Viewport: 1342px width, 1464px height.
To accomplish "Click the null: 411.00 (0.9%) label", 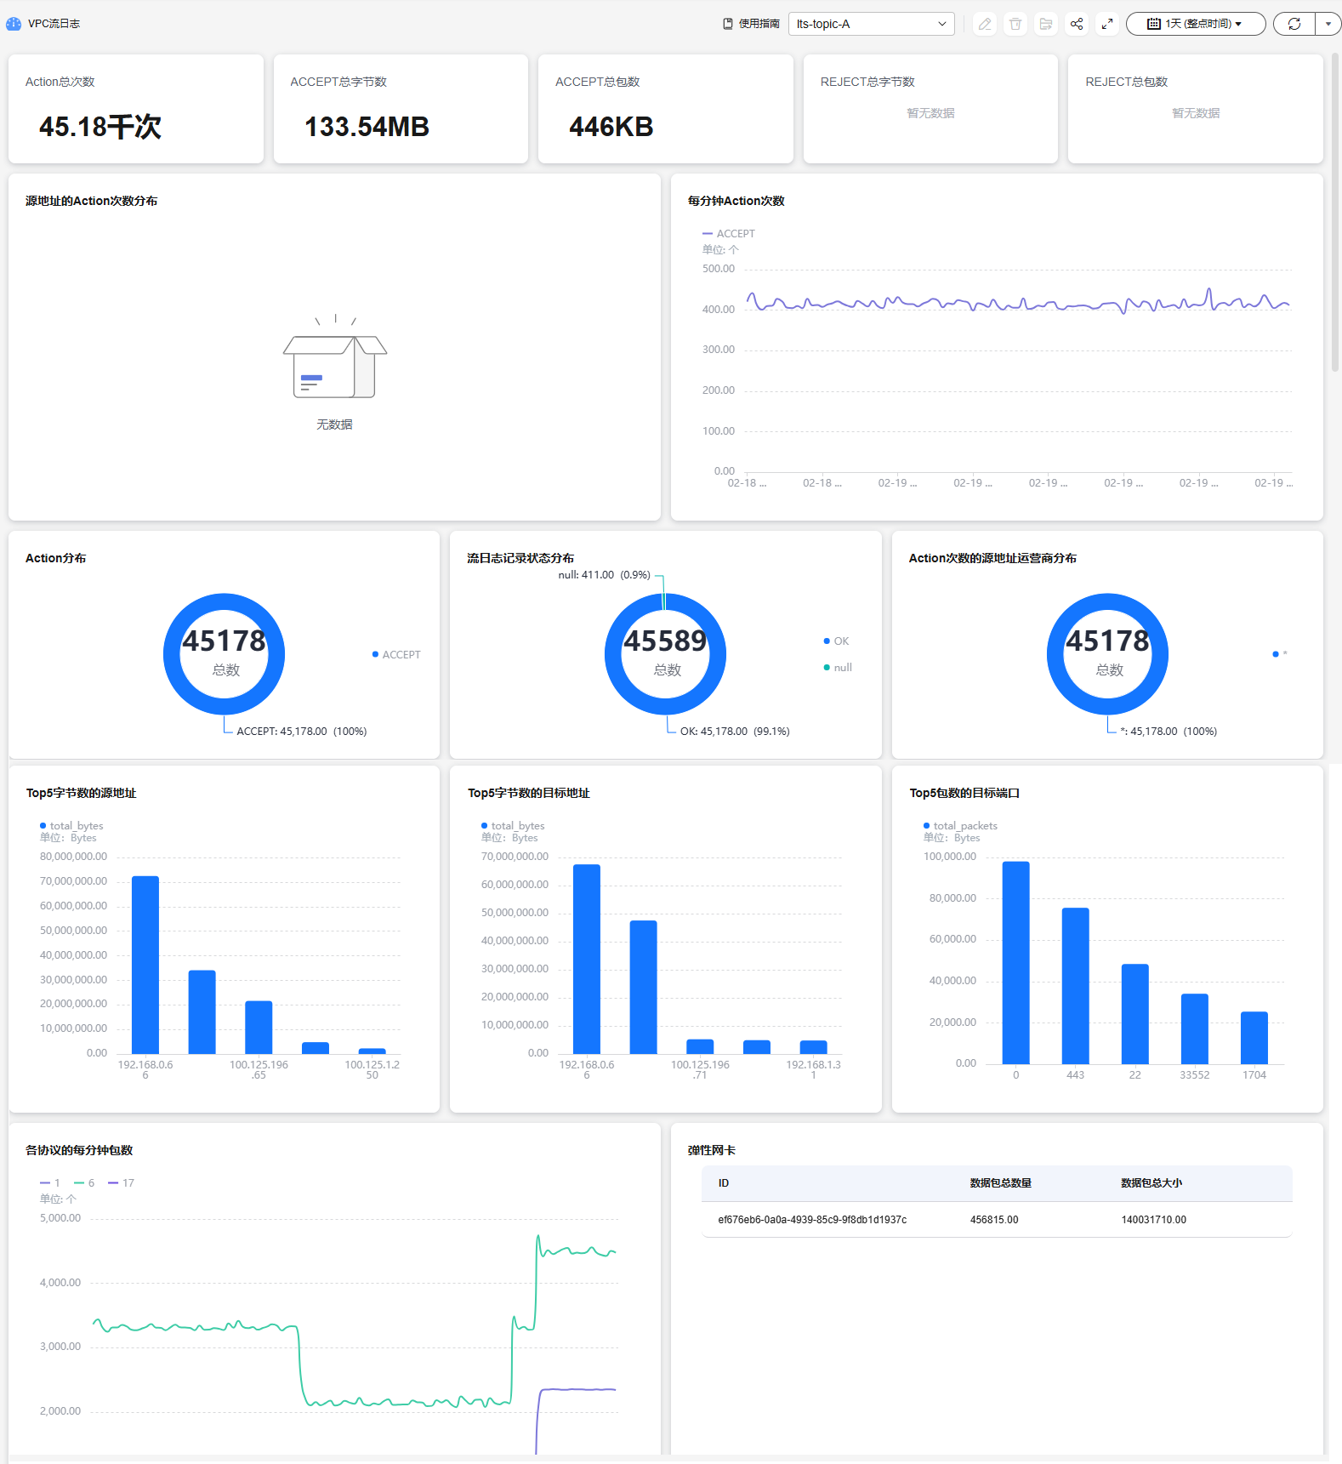I will tap(604, 575).
